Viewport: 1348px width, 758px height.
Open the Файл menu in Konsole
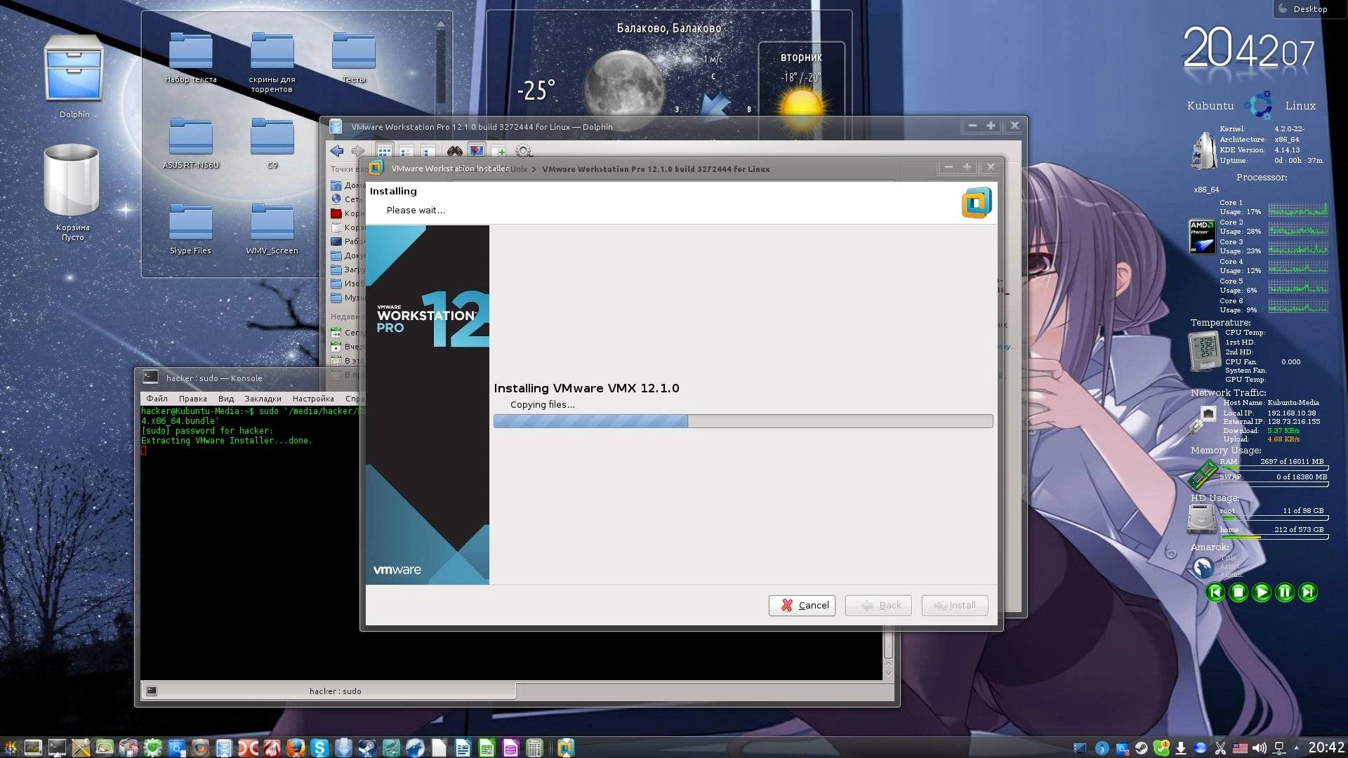[157, 399]
